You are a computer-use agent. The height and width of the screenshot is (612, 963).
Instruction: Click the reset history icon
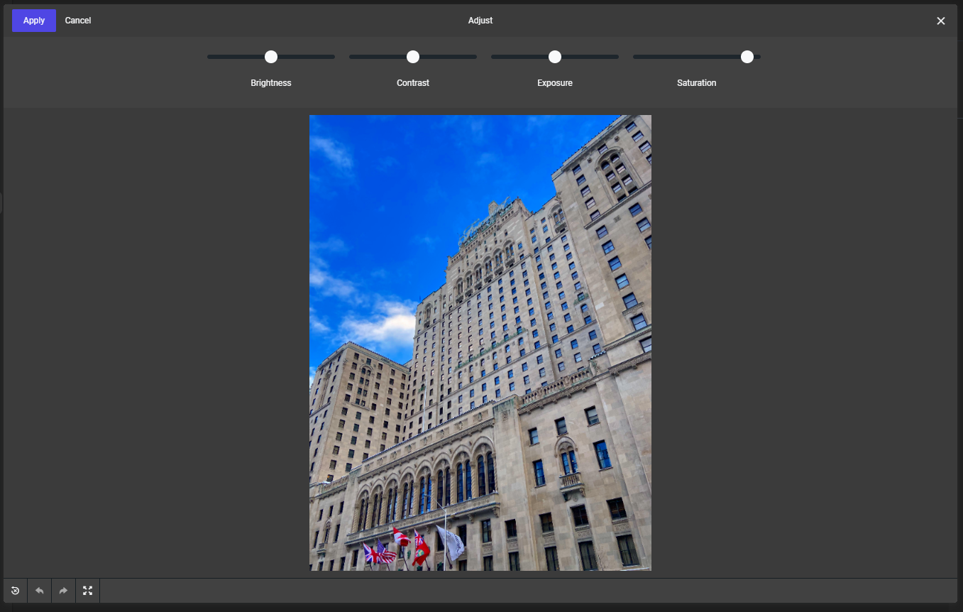click(15, 591)
